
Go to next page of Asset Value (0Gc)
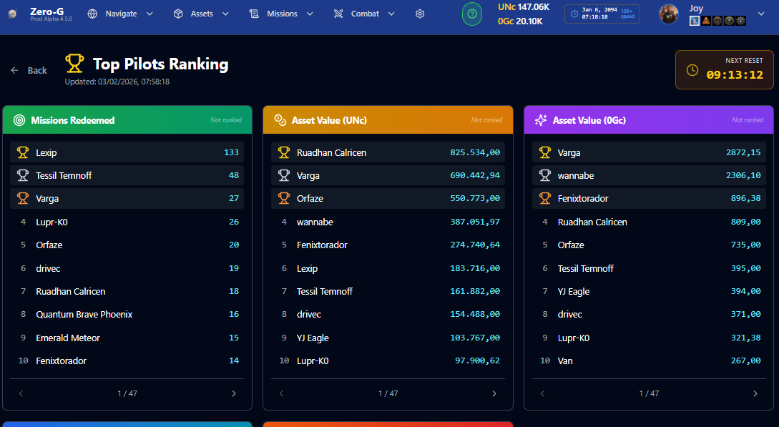[x=755, y=393]
